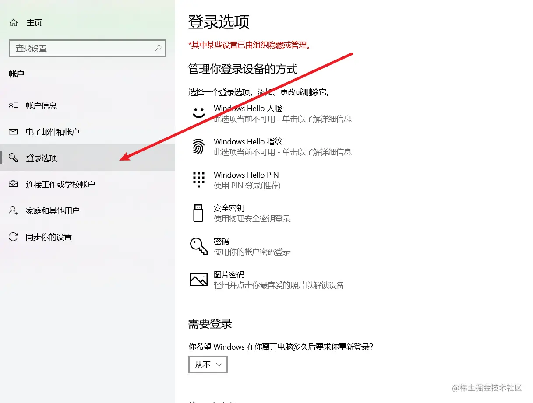This screenshot has height=403, width=533.
Task: Click the picture password image icon
Action: (x=199, y=279)
